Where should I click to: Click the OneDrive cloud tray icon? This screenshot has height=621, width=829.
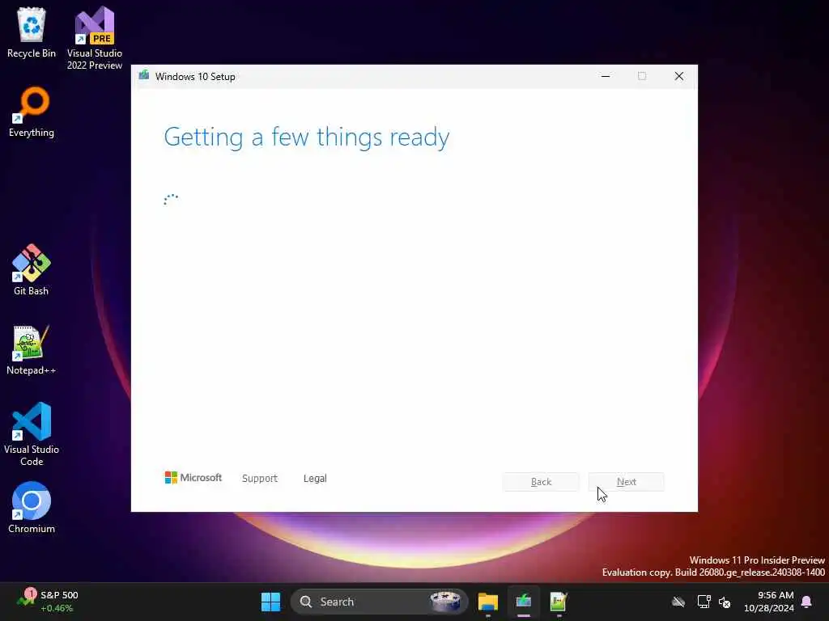pyautogui.click(x=678, y=602)
